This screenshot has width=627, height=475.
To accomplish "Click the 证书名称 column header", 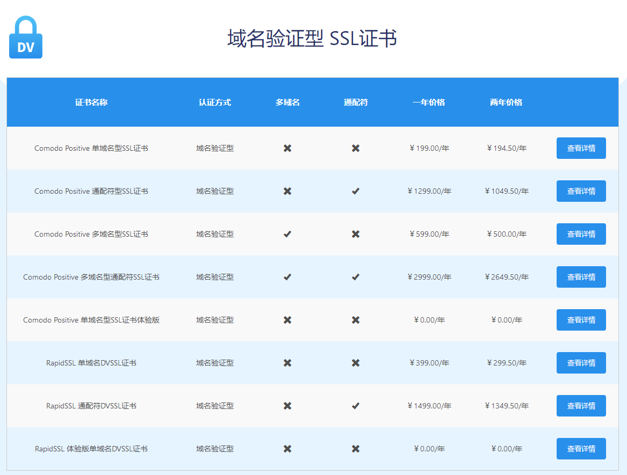I will [x=91, y=103].
